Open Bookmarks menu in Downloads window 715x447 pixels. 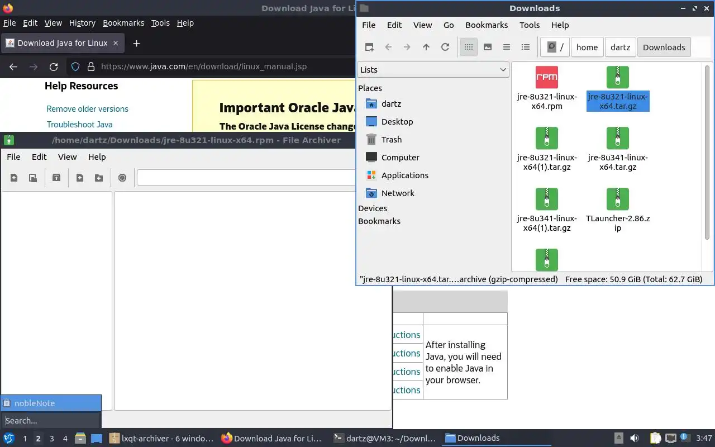[487, 25]
